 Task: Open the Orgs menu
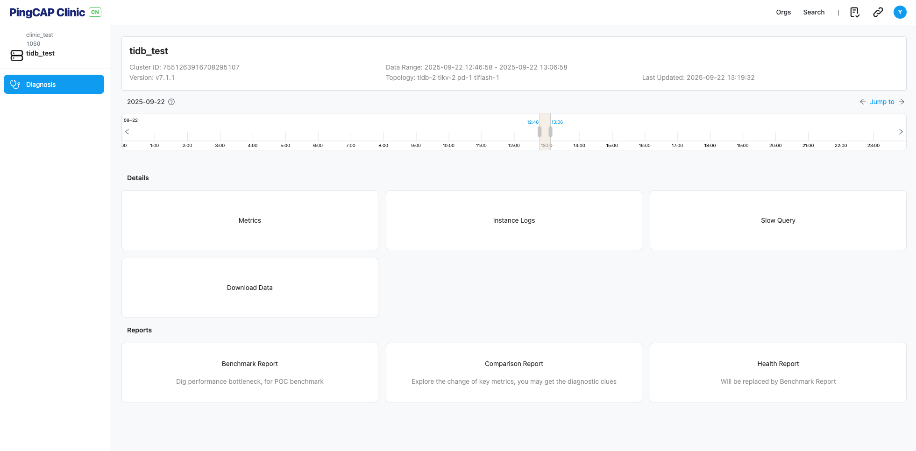click(x=783, y=13)
